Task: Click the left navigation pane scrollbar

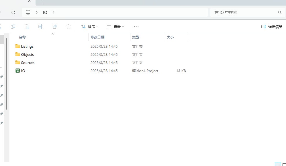Action: [x=6, y=87]
